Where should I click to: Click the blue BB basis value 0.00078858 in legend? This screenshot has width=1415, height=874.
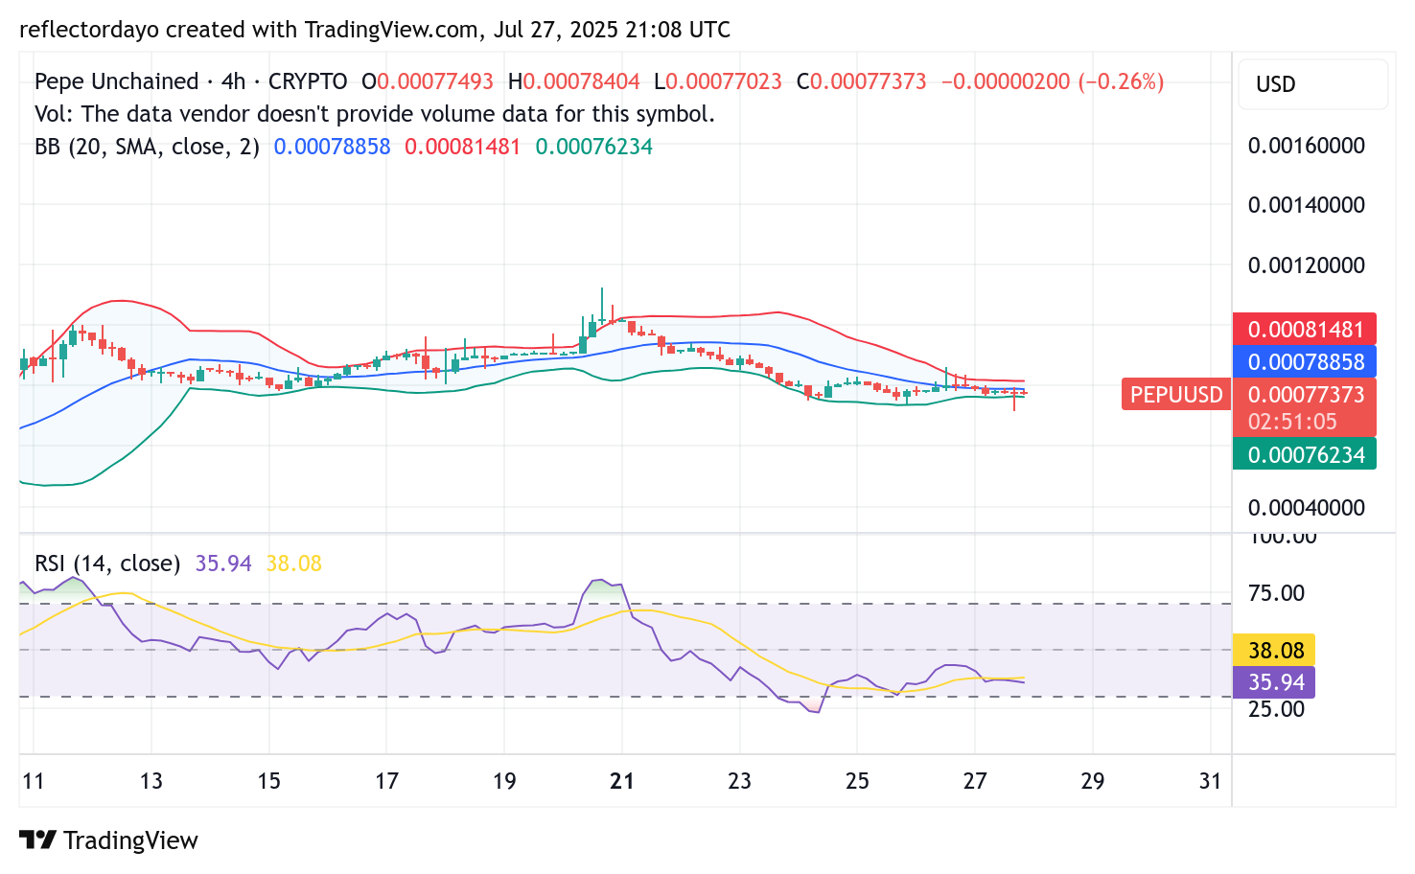(332, 147)
